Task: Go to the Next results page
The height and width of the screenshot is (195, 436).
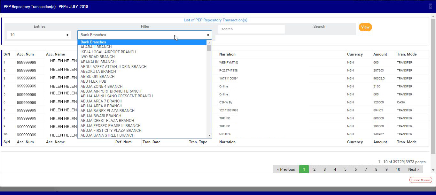Action: point(413,169)
